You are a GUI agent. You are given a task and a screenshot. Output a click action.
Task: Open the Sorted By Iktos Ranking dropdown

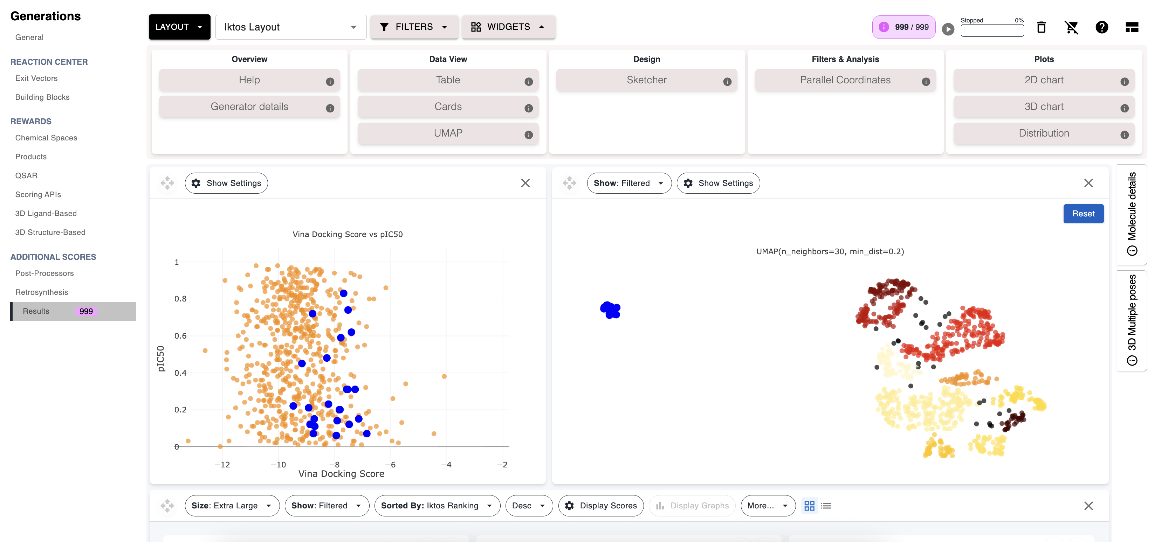tap(437, 506)
